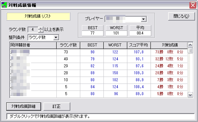Click WORST value 150 in table

pos(115,73)
